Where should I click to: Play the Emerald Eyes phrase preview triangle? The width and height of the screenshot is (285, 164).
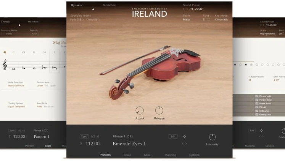[x=81, y=143]
